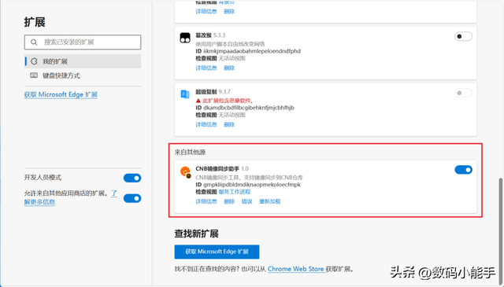Open 详细信息 for 篡改猴
The image size is (504, 287).
click(206, 68)
